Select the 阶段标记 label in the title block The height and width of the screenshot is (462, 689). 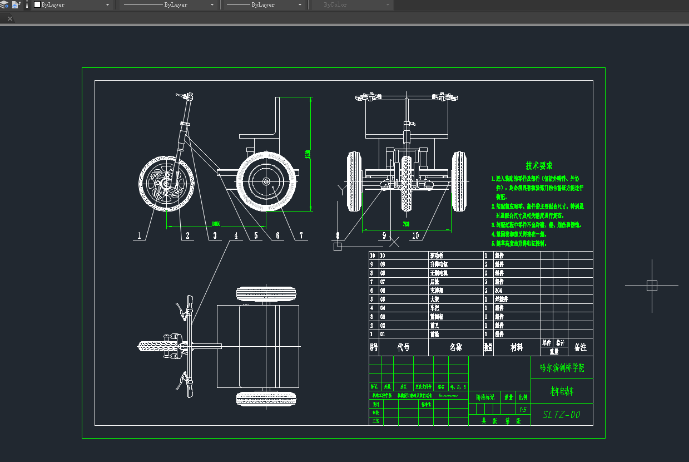point(485,397)
